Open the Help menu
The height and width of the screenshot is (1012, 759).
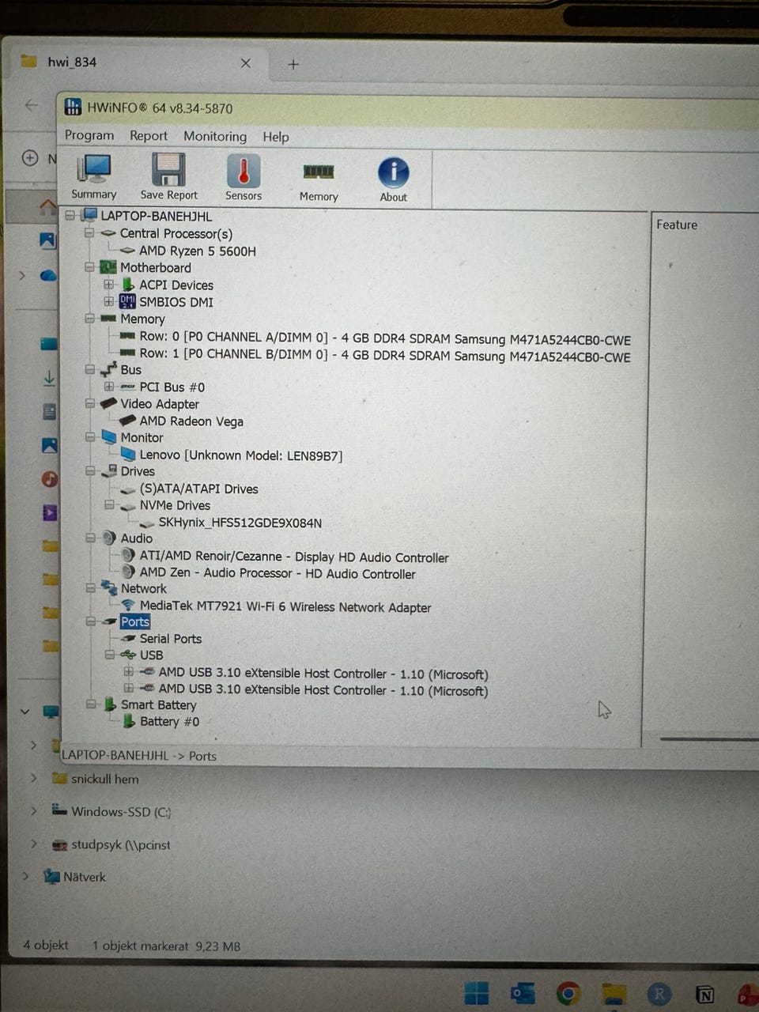[276, 137]
